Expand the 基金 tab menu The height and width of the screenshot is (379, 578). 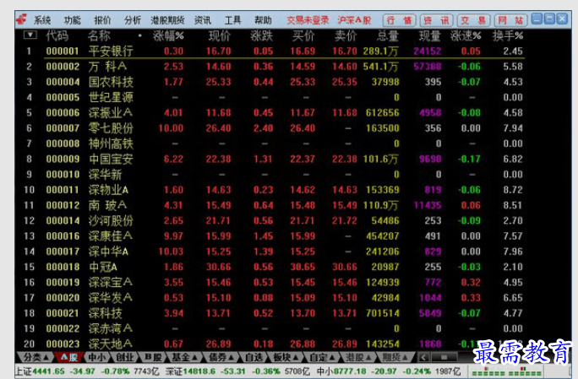pos(184,357)
